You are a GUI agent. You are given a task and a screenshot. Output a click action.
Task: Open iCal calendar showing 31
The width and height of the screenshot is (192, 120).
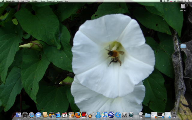pyautogui.click(x=65, y=115)
